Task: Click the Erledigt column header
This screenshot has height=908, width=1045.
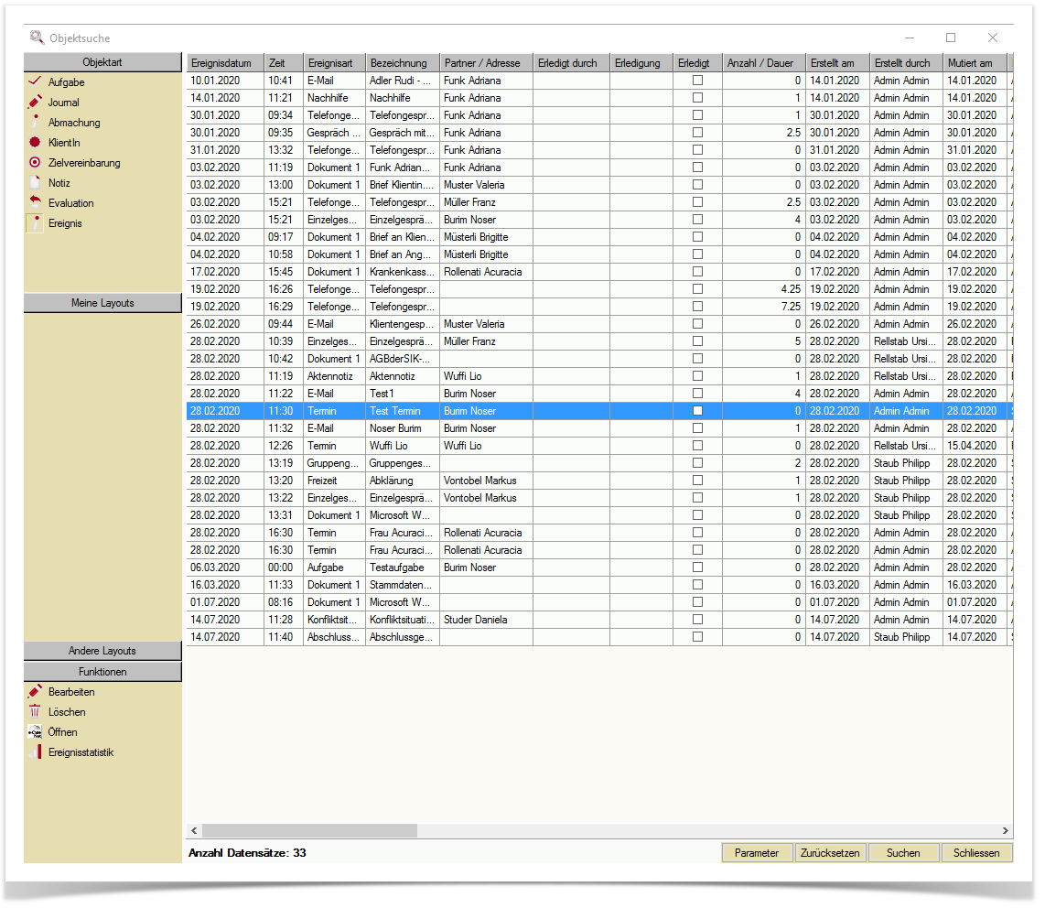Action: pyautogui.click(x=698, y=62)
